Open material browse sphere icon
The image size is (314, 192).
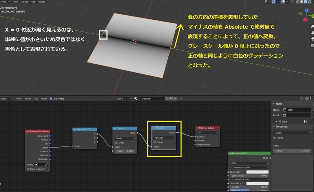pos(136,99)
